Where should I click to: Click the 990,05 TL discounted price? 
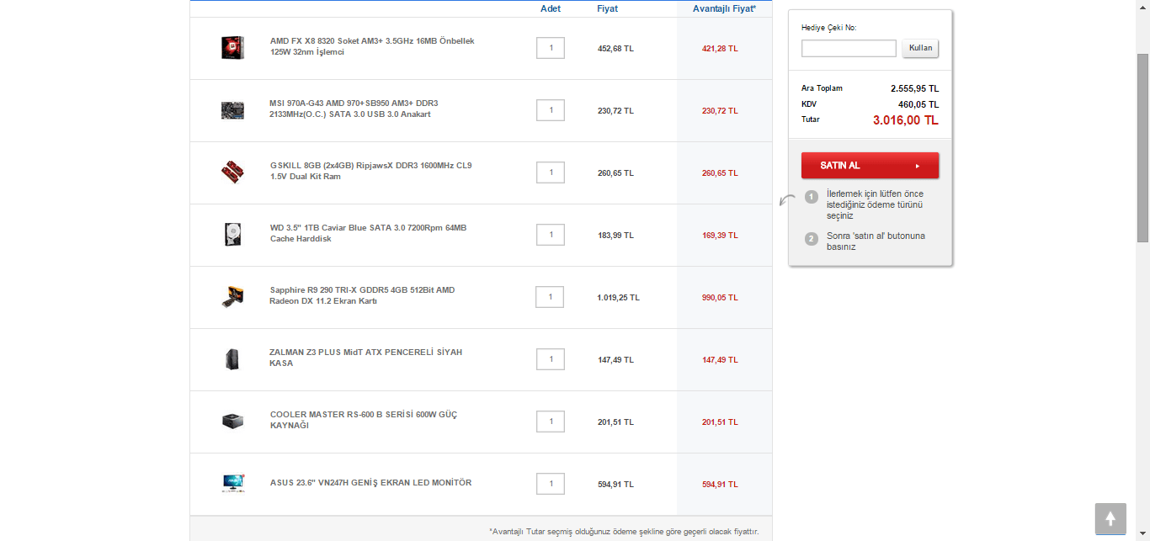720,298
